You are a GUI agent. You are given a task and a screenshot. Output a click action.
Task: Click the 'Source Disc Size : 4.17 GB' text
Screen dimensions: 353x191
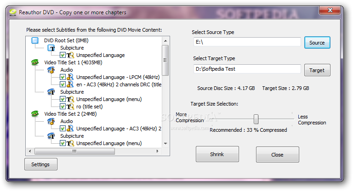pos(226,88)
